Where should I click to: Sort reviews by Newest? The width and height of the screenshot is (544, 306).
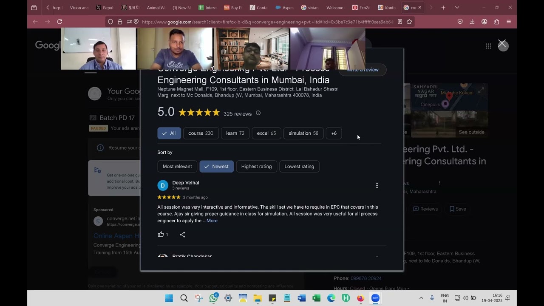click(x=217, y=167)
